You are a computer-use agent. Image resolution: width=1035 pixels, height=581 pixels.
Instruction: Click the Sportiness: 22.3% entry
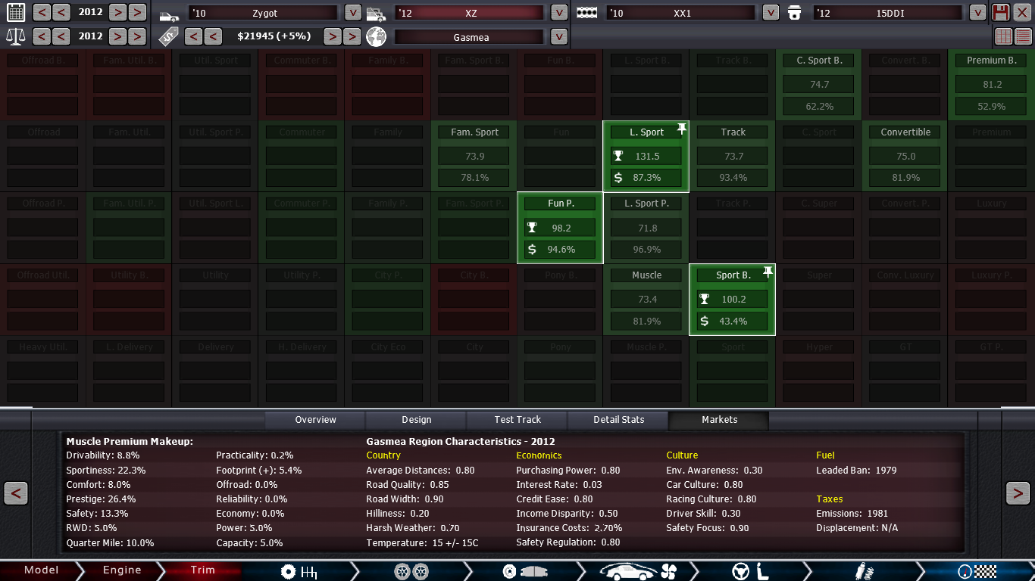click(x=106, y=470)
